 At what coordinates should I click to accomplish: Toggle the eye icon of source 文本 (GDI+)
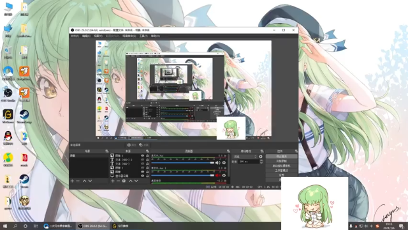point(142,164)
